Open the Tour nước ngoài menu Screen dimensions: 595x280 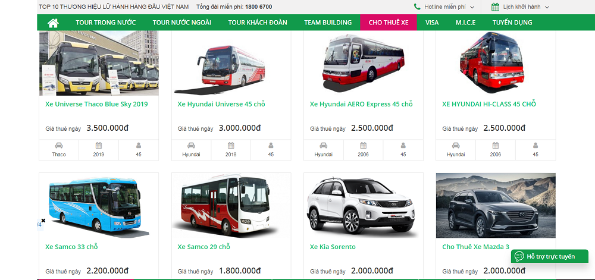(x=181, y=23)
